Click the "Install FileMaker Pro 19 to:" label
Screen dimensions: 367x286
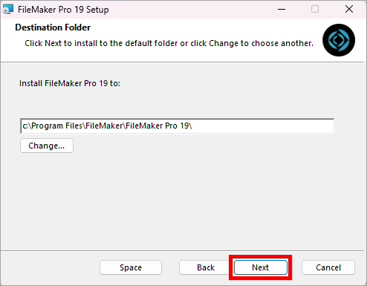pyautogui.click(x=70, y=83)
